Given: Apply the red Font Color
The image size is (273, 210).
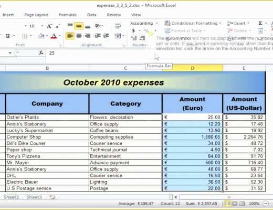Looking at the screenshot, I should click(x=54, y=36).
